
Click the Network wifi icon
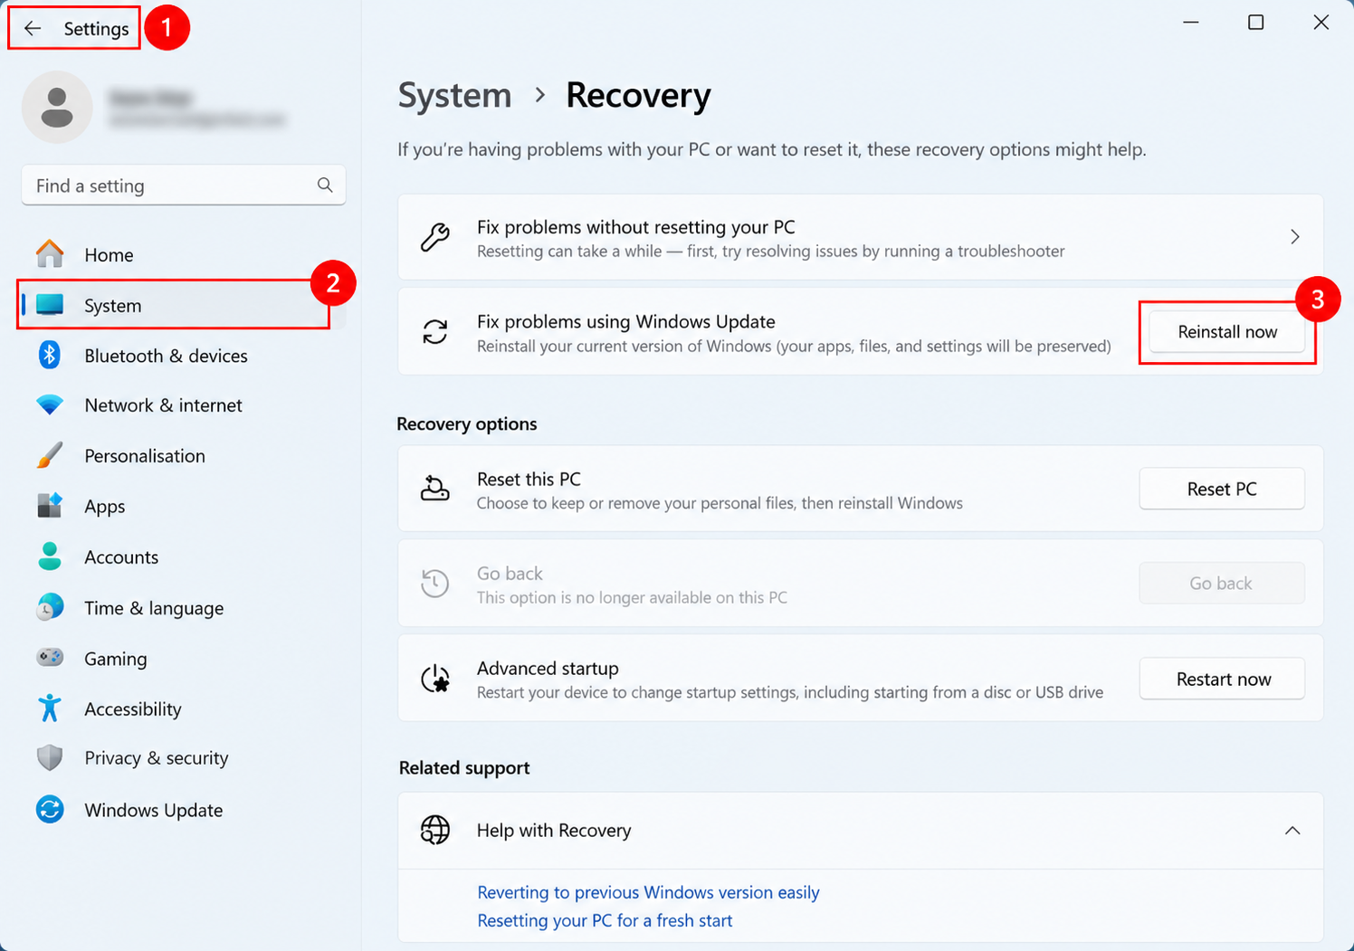(50, 404)
